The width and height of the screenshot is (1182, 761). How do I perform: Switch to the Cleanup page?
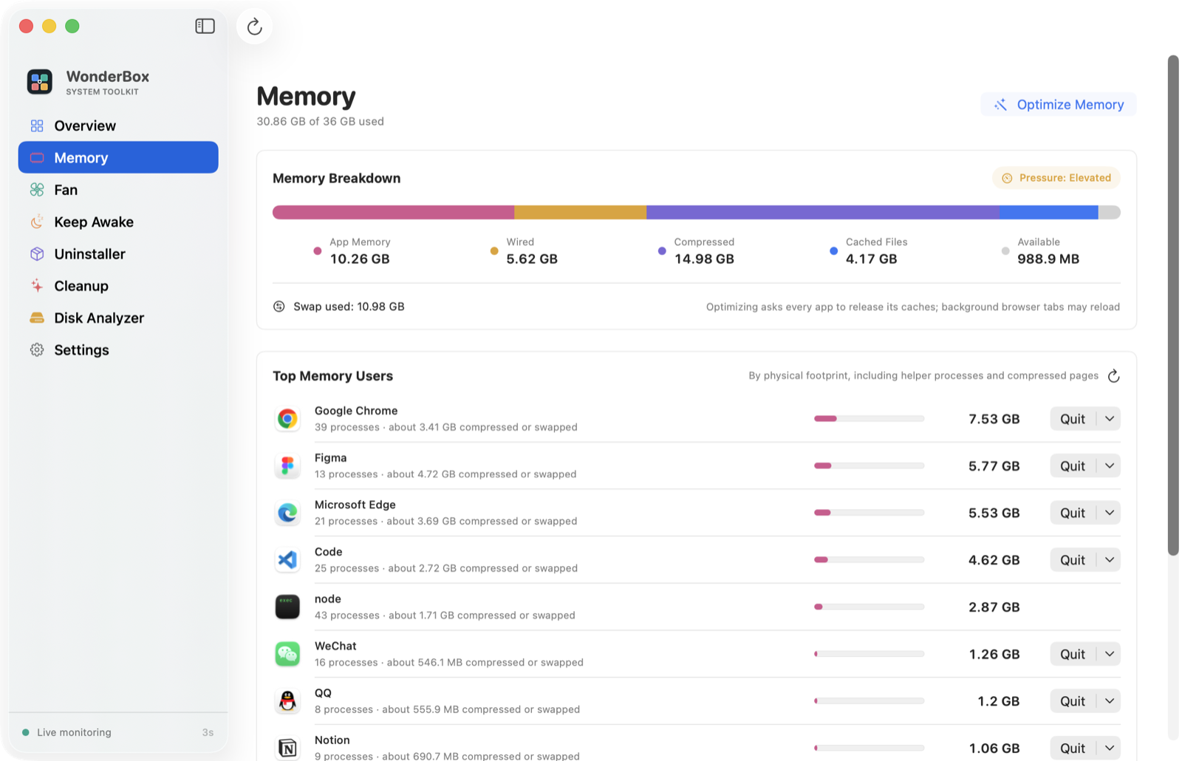118,286
